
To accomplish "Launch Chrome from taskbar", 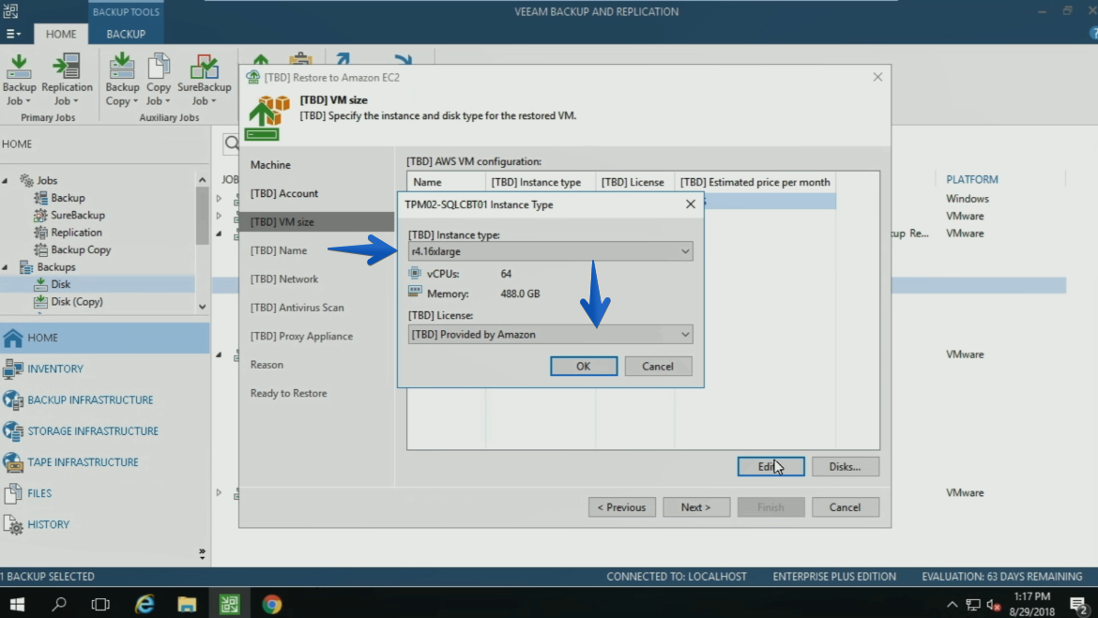I will pyautogui.click(x=272, y=604).
